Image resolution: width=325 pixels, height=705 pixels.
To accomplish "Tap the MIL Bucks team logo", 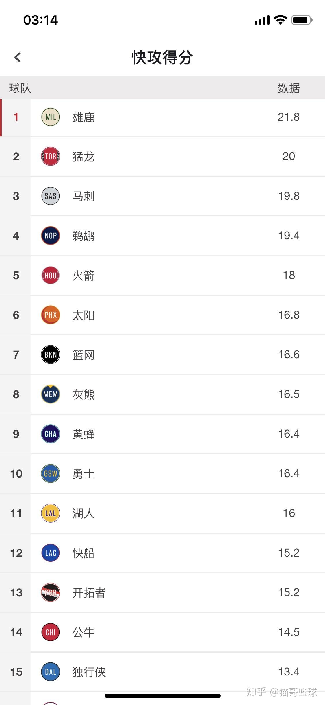I will (51, 117).
